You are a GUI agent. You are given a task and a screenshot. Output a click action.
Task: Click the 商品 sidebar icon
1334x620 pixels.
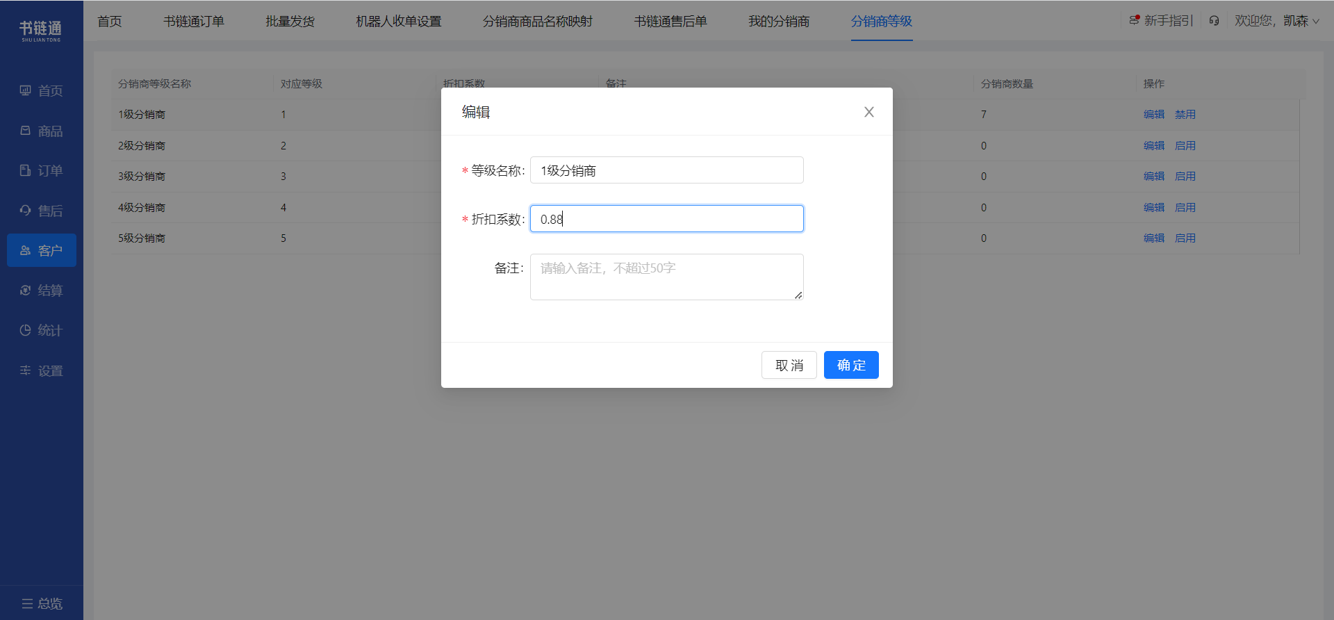25,131
